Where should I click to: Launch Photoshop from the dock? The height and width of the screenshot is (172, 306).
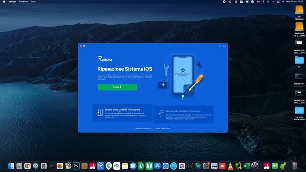coord(76,166)
